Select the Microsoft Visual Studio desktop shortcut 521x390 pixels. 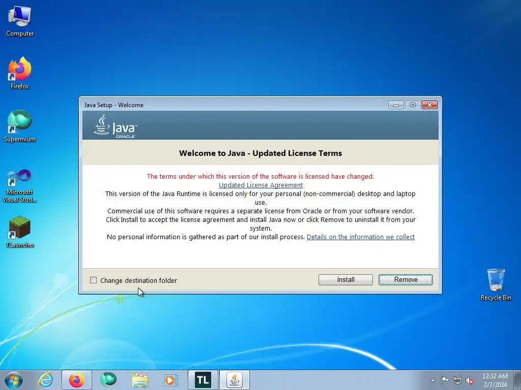20,186
